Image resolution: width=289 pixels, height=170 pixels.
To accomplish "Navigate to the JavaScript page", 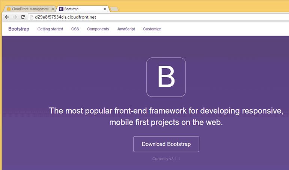I will (x=126, y=29).
